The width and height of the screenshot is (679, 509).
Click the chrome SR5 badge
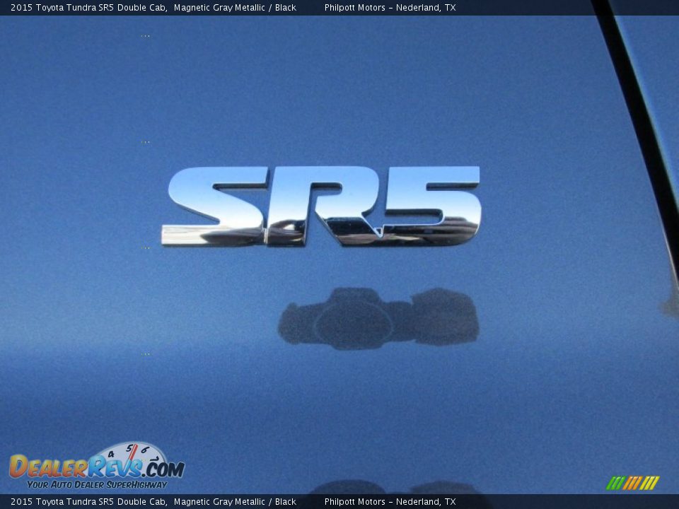[x=322, y=206]
